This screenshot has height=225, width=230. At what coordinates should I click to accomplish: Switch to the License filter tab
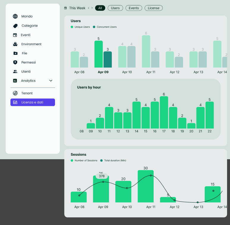(154, 8)
